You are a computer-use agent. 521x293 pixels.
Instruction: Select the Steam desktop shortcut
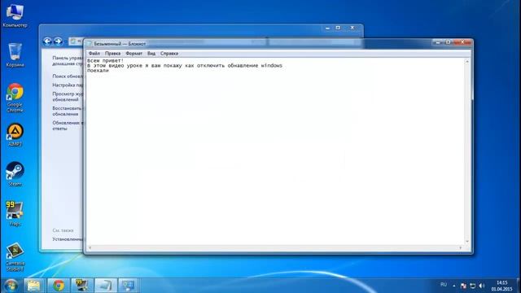15,174
